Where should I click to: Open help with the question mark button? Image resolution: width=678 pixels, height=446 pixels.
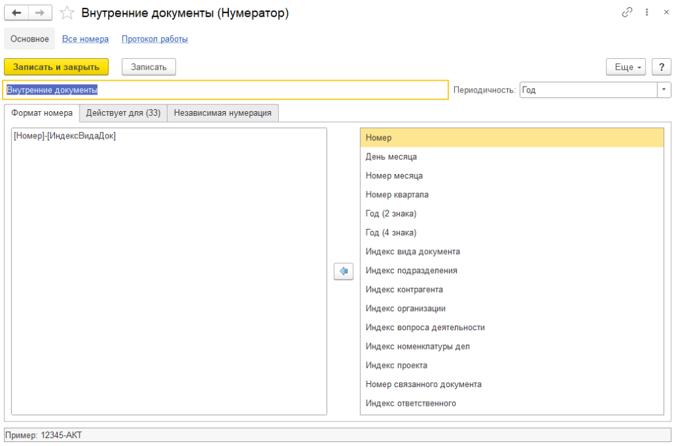[661, 67]
